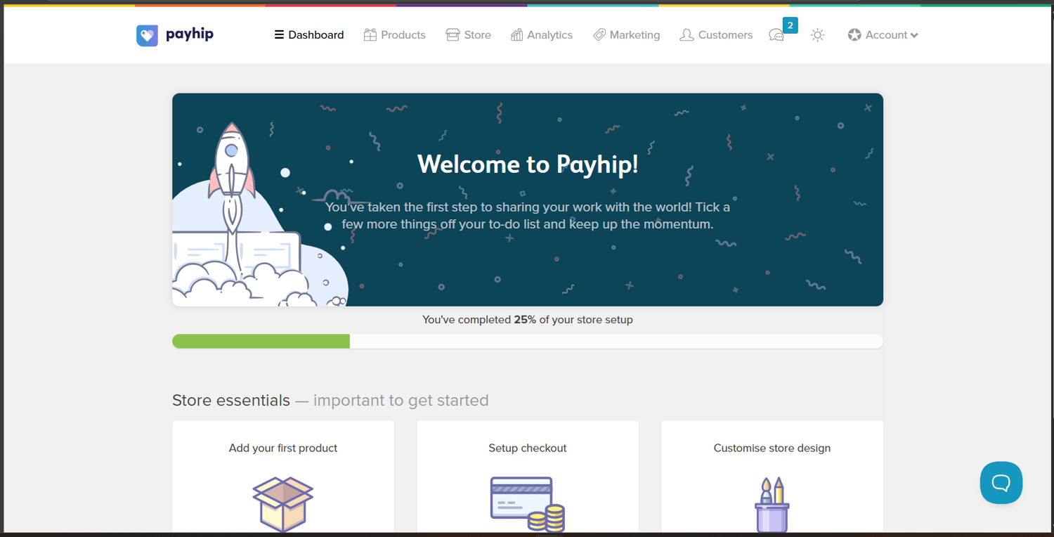Open the Customers menu item

click(716, 34)
